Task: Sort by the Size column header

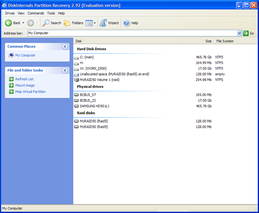Action: tap(198, 41)
